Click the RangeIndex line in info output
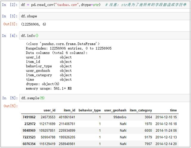This screenshot has height=148, width=191. [69, 48]
